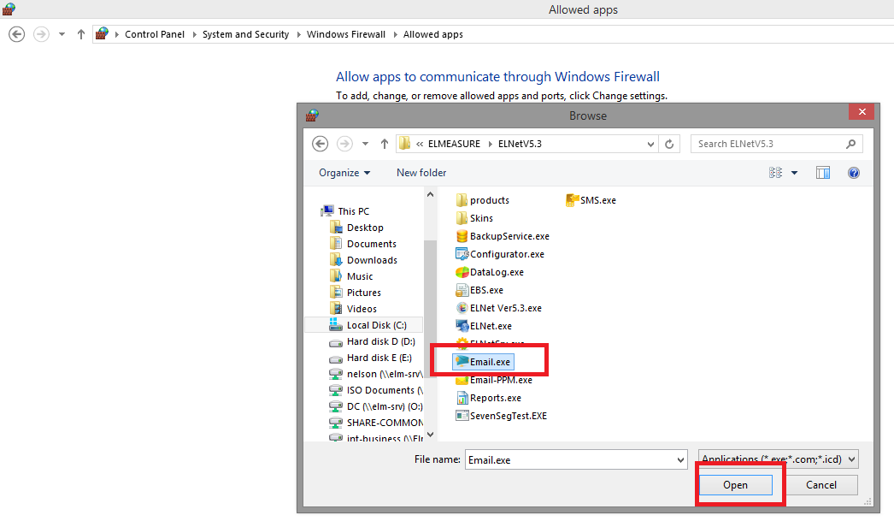
Task: Select the Email-PPM.exe envelope icon
Action: (x=462, y=380)
